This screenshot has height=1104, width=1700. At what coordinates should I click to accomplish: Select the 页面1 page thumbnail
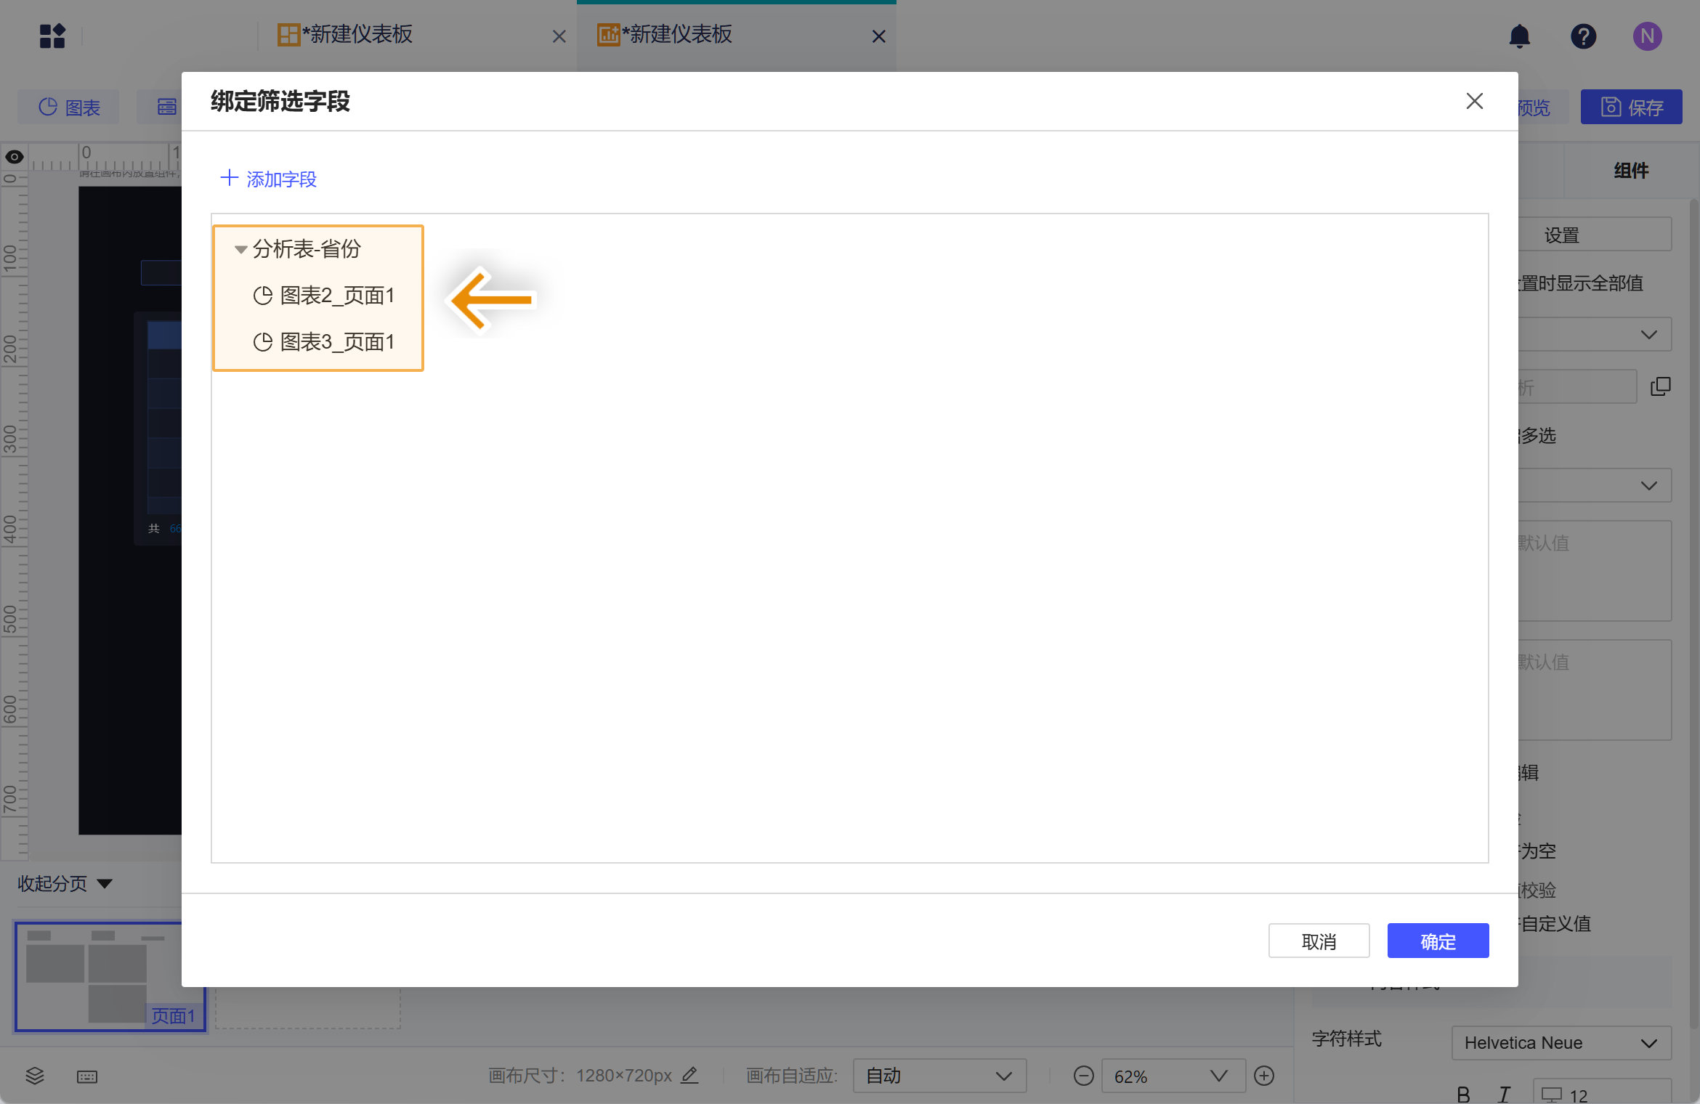pos(109,975)
